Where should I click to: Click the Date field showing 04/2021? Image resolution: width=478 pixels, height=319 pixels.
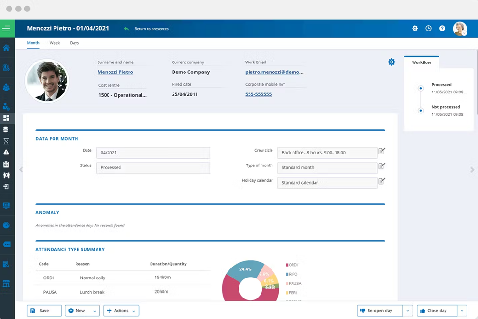tap(153, 153)
